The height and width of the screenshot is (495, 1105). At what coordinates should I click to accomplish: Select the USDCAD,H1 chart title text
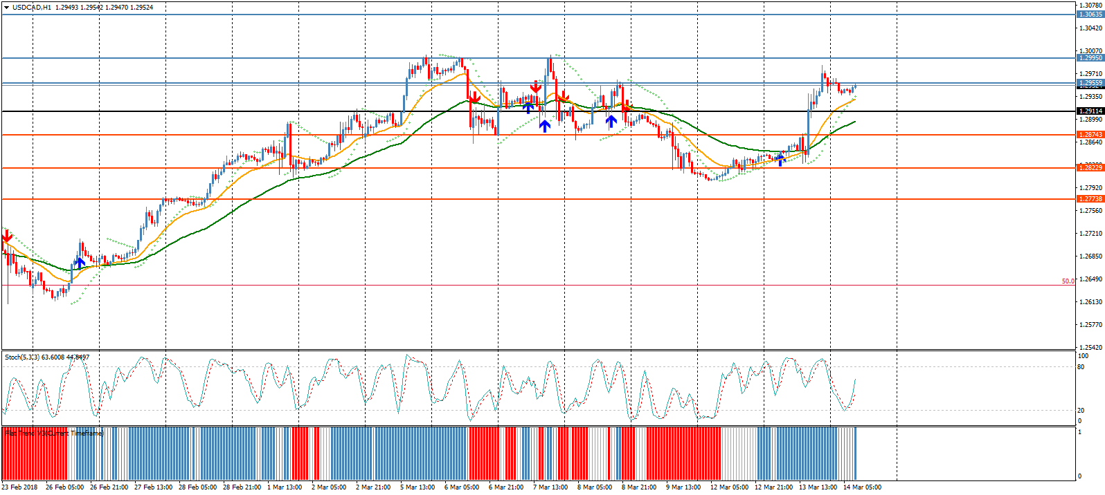tap(31, 8)
